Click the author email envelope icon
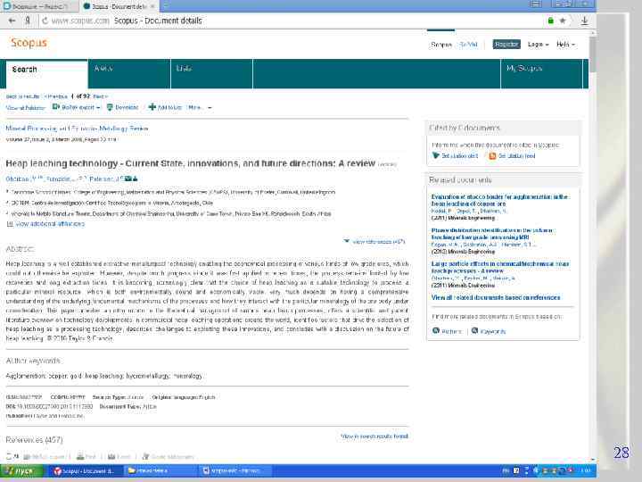642x482 pixels. 128,179
